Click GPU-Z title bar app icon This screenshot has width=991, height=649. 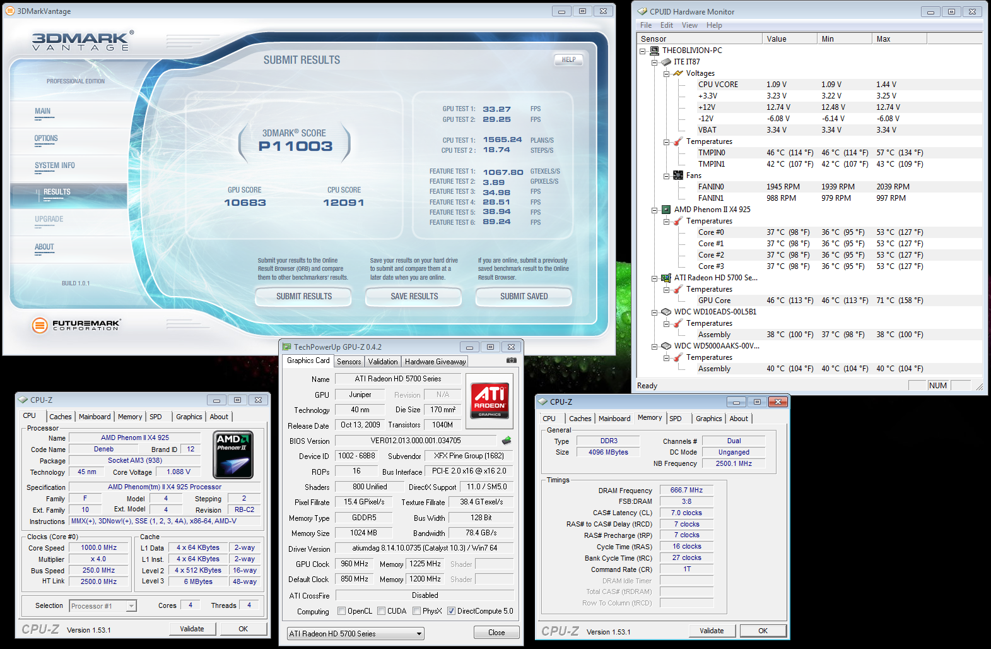point(287,347)
